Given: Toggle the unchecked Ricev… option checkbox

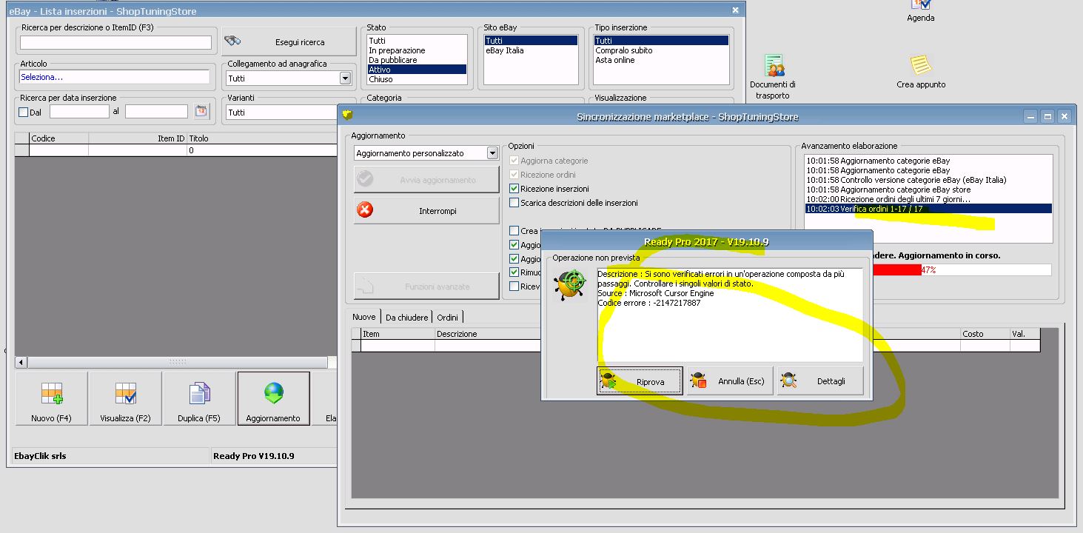Looking at the screenshot, I should click(514, 286).
